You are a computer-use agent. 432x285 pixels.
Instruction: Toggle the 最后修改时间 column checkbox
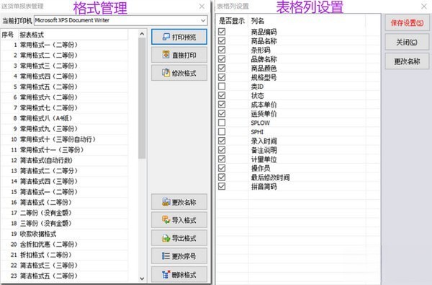tap(222, 177)
